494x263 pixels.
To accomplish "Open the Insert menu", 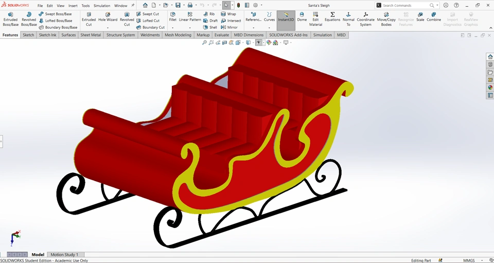I will coord(73,6).
